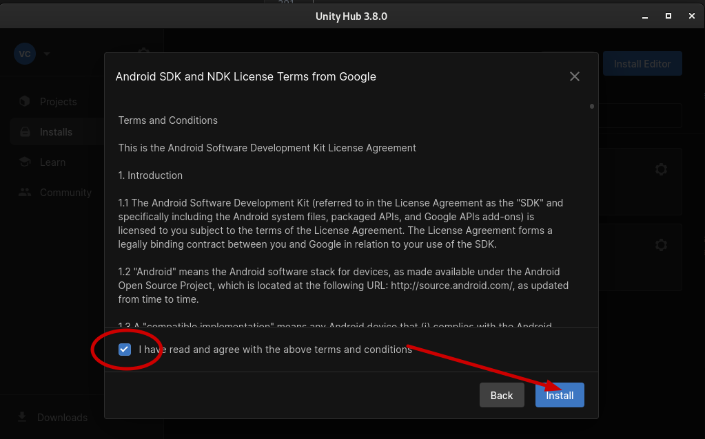Click the Installs lock icon in sidebar
The width and height of the screenshot is (705, 439).
pos(25,132)
